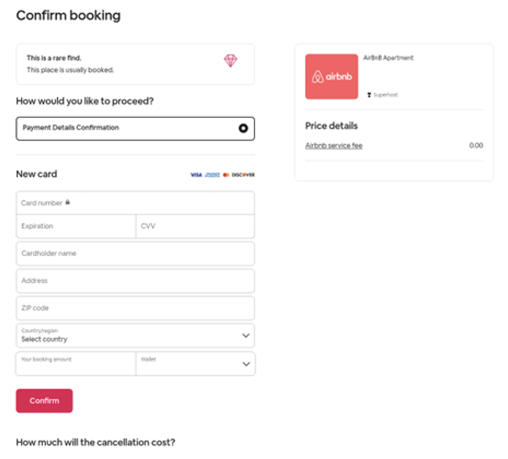
Task: Focus the ZIP code input
Action: 135,308
